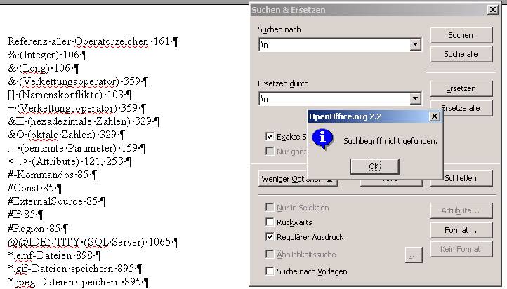Click the line '&H (hexadezimale Zahlen) 329'
507x289 pixels.
click(x=84, y=121)
